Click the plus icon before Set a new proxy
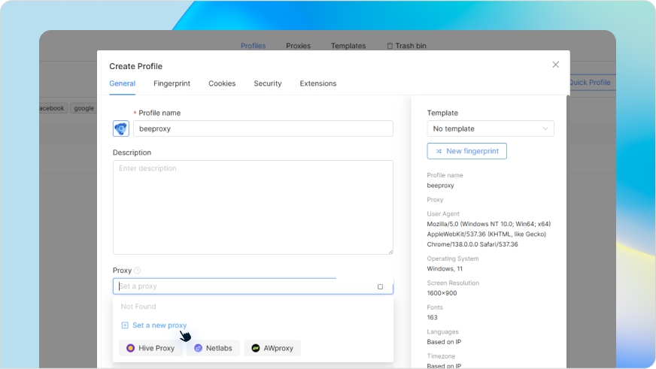Image resolution: width=656 pixels, height=369 pixels. point(125,325)
